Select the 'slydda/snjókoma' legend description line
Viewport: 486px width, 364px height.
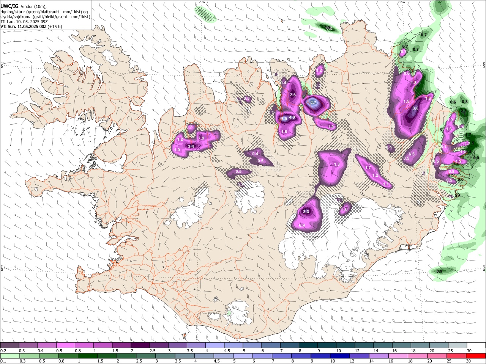pyautogui.click(x=45, y=17)
